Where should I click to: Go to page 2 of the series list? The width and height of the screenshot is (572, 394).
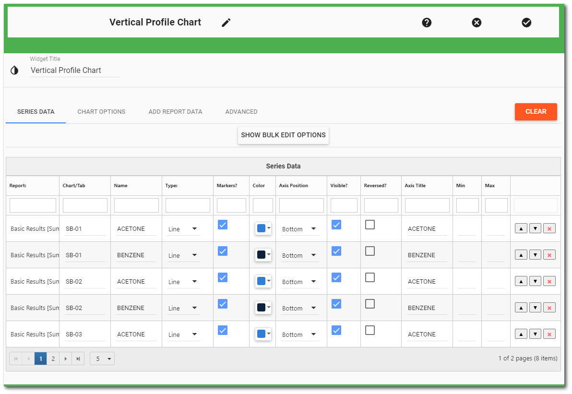(x=53, y=358)
